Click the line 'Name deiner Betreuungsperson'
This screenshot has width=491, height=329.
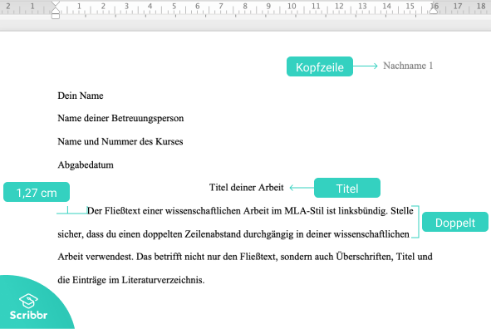coord(120,118)
